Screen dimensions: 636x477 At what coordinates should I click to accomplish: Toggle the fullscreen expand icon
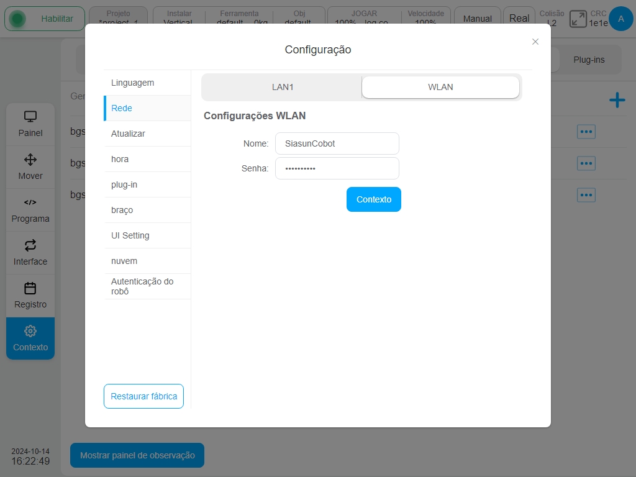(578, 19)
